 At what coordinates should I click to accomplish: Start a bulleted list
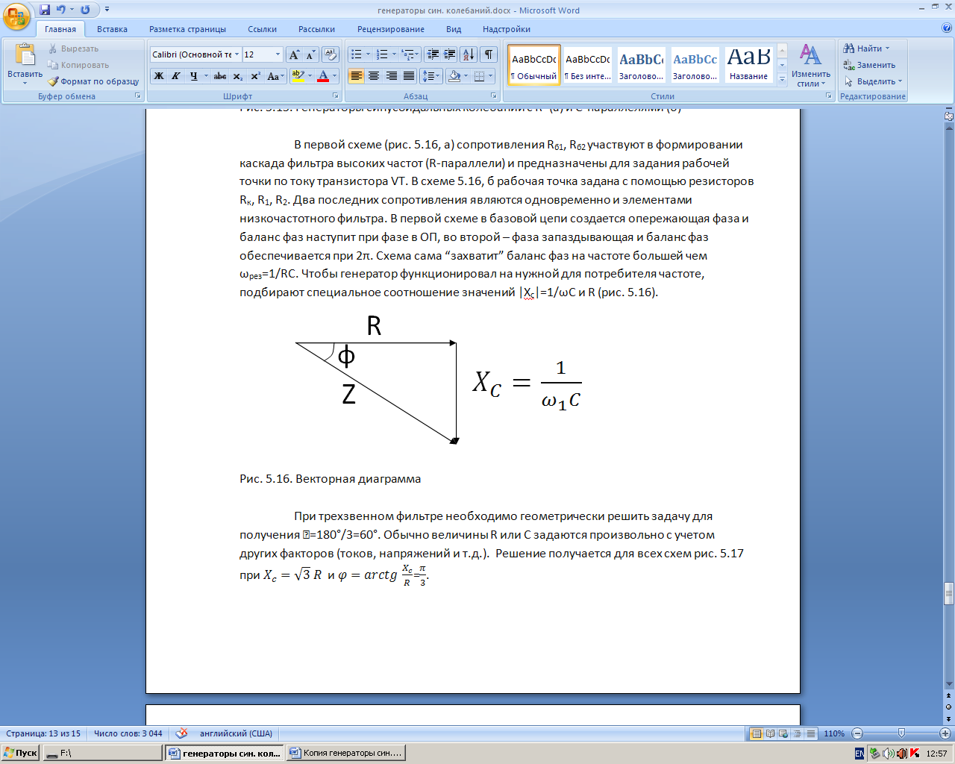click(x=357, y=54)
